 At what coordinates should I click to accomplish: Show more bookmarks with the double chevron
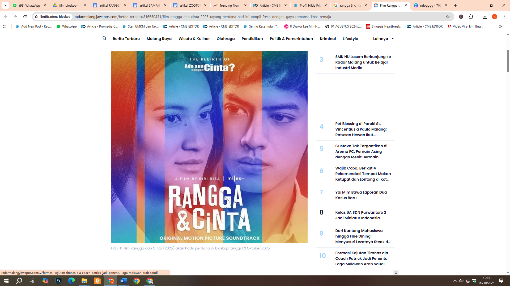(x=500, y=26)
